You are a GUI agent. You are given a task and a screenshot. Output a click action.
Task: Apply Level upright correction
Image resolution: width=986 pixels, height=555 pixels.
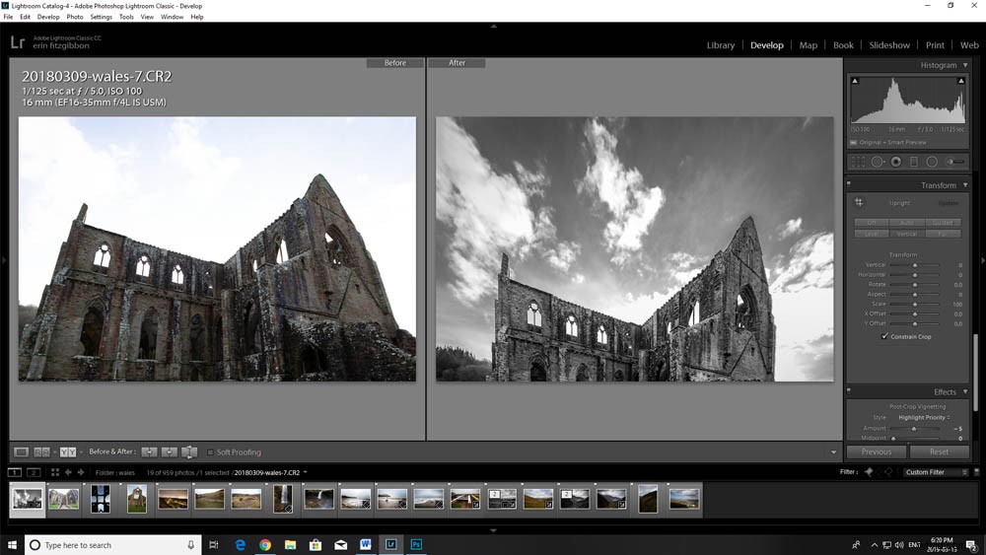point(871,234)
